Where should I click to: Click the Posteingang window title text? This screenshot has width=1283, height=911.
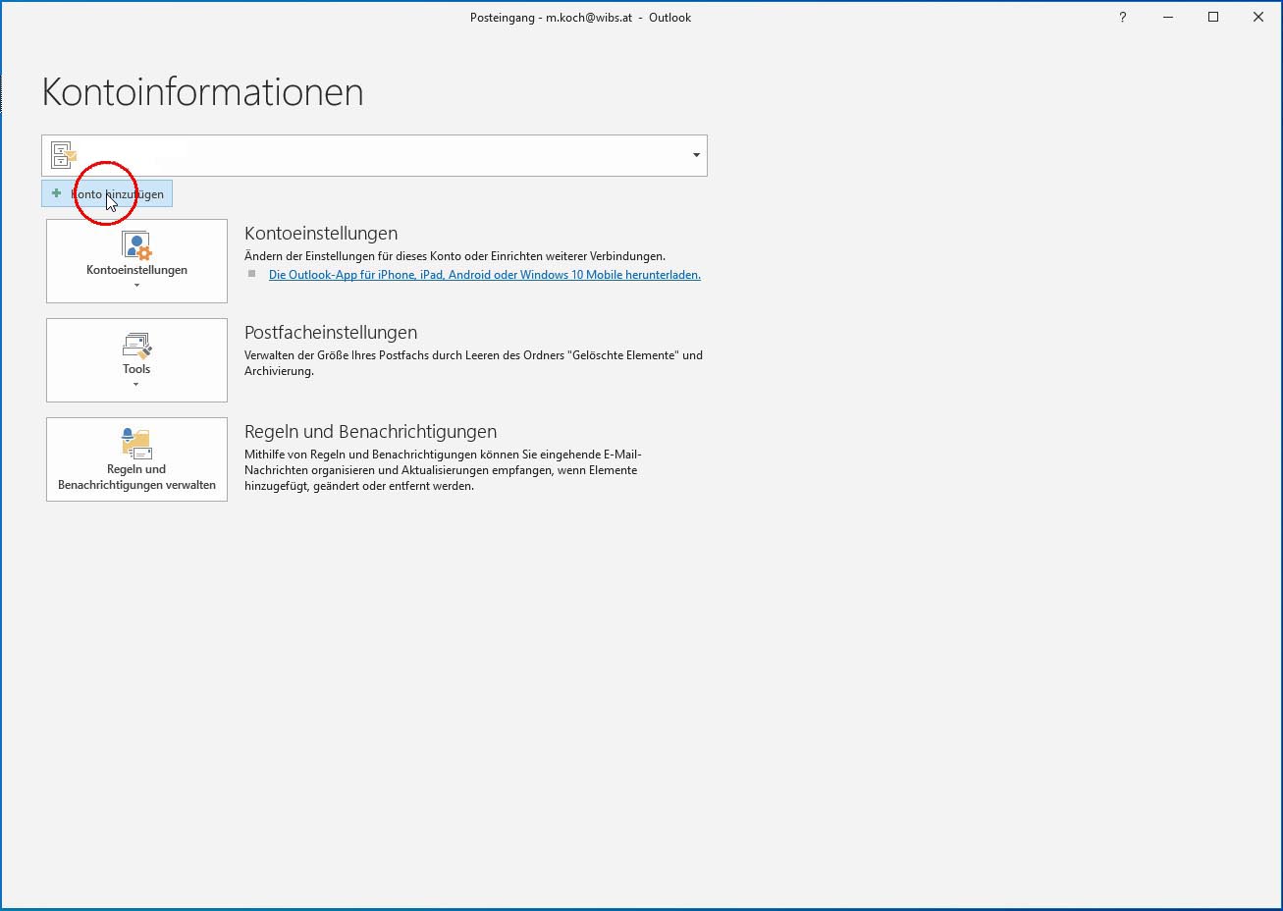pyautogui.click(x=580, y=18)
